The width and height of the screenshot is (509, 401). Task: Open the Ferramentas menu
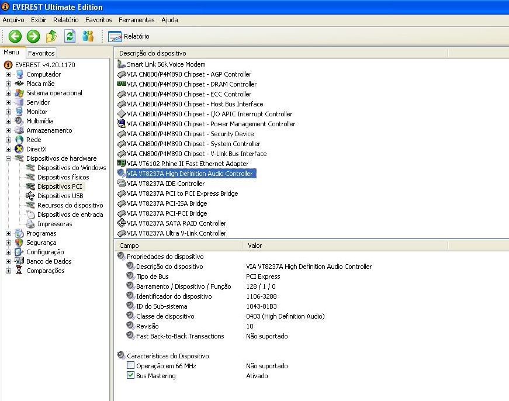pos(136,19)
